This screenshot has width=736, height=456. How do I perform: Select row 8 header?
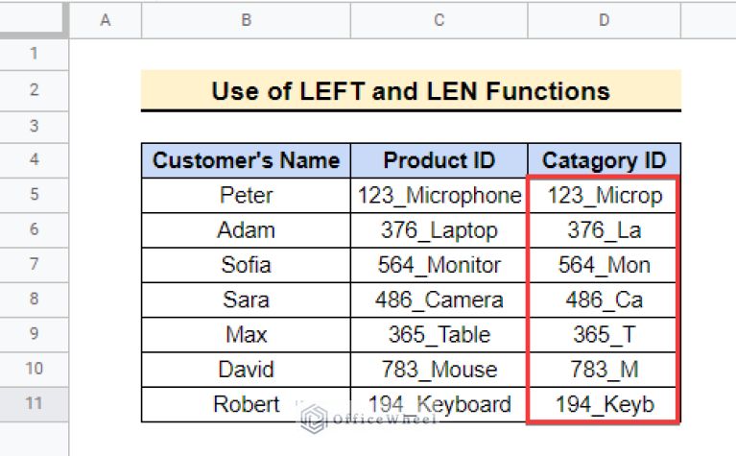coord(34,300)
